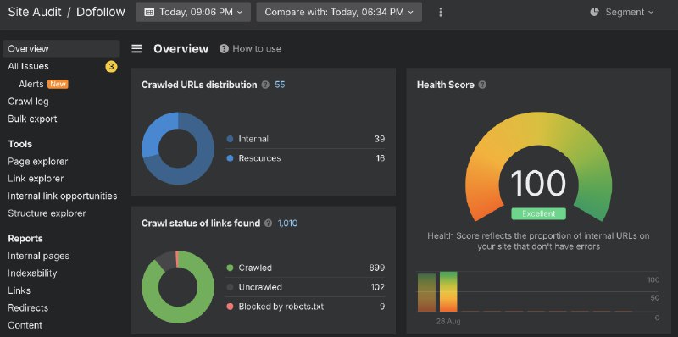Click the Tools section heading
The height and width of the screenshot is (337, 678).
[x=19, y=144]
